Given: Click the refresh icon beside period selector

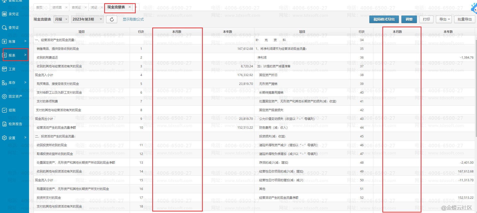Looking at the screenshot, I should point(112,19).
